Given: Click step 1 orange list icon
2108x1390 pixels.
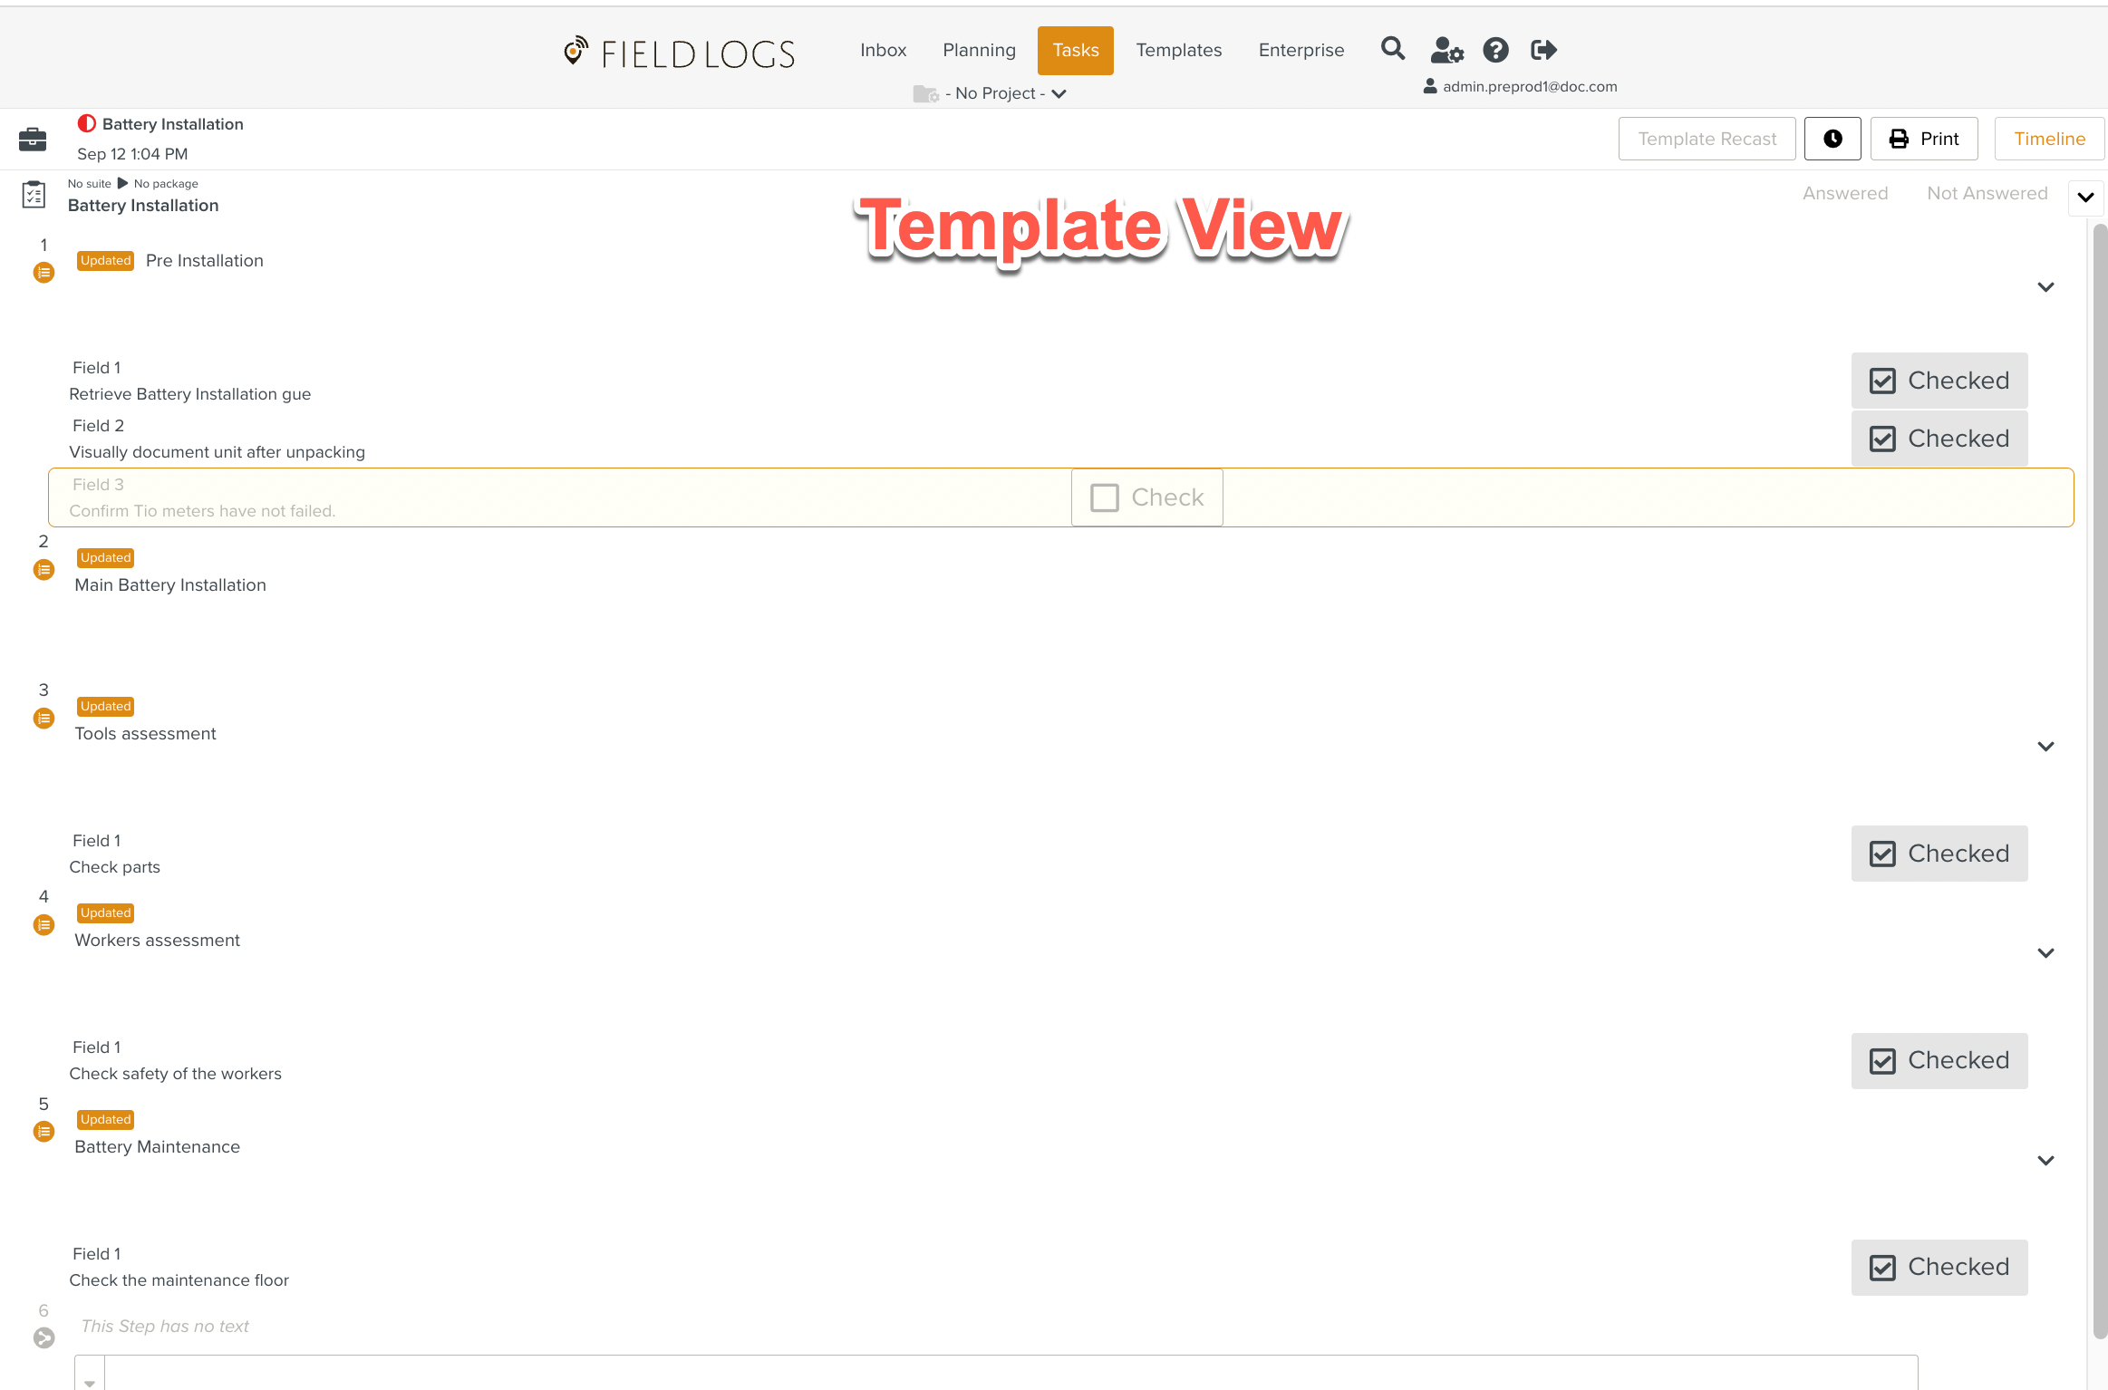Looking at the screenshot, I should coord(44,272).
